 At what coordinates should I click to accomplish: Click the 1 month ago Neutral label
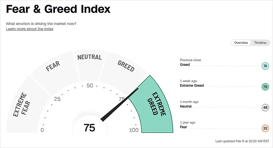click(x=186, y=106)
